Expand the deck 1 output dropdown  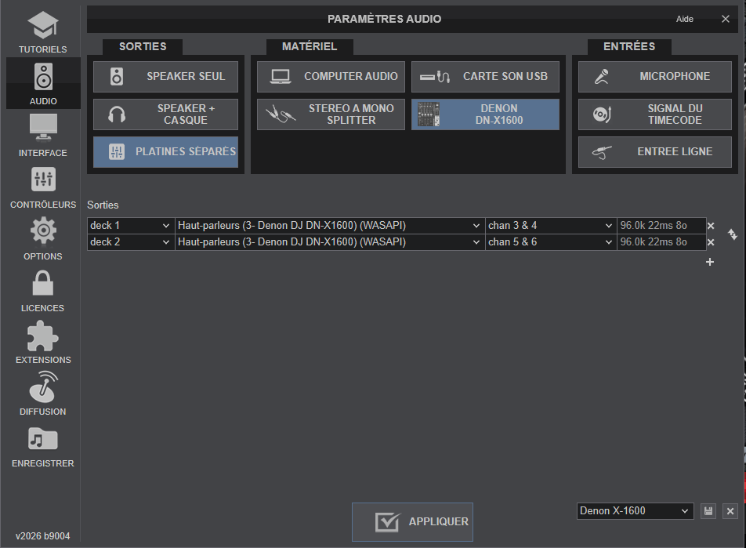[130, 226]
